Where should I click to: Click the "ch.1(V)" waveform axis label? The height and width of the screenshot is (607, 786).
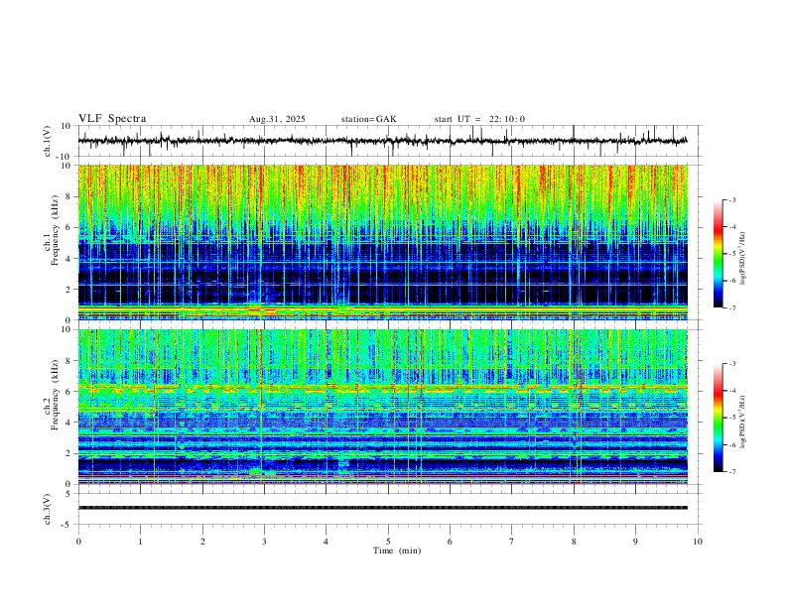(x=48, y=141)
